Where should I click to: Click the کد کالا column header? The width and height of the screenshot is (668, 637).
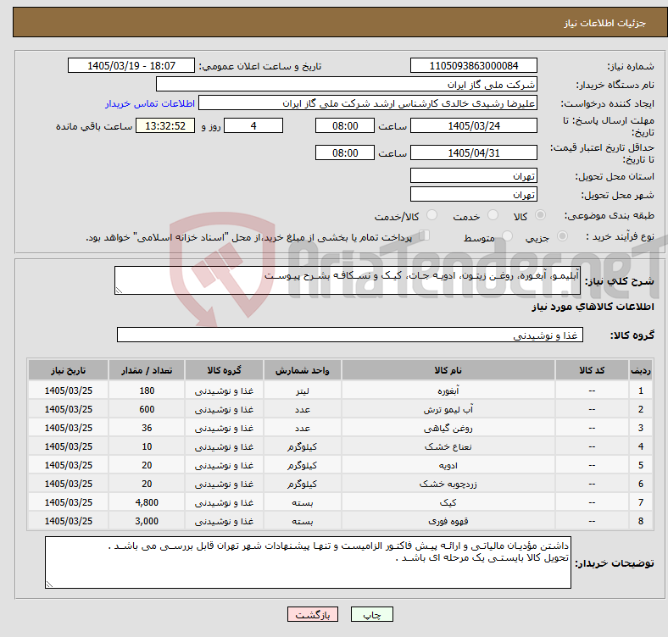click(x=592, y=370)
